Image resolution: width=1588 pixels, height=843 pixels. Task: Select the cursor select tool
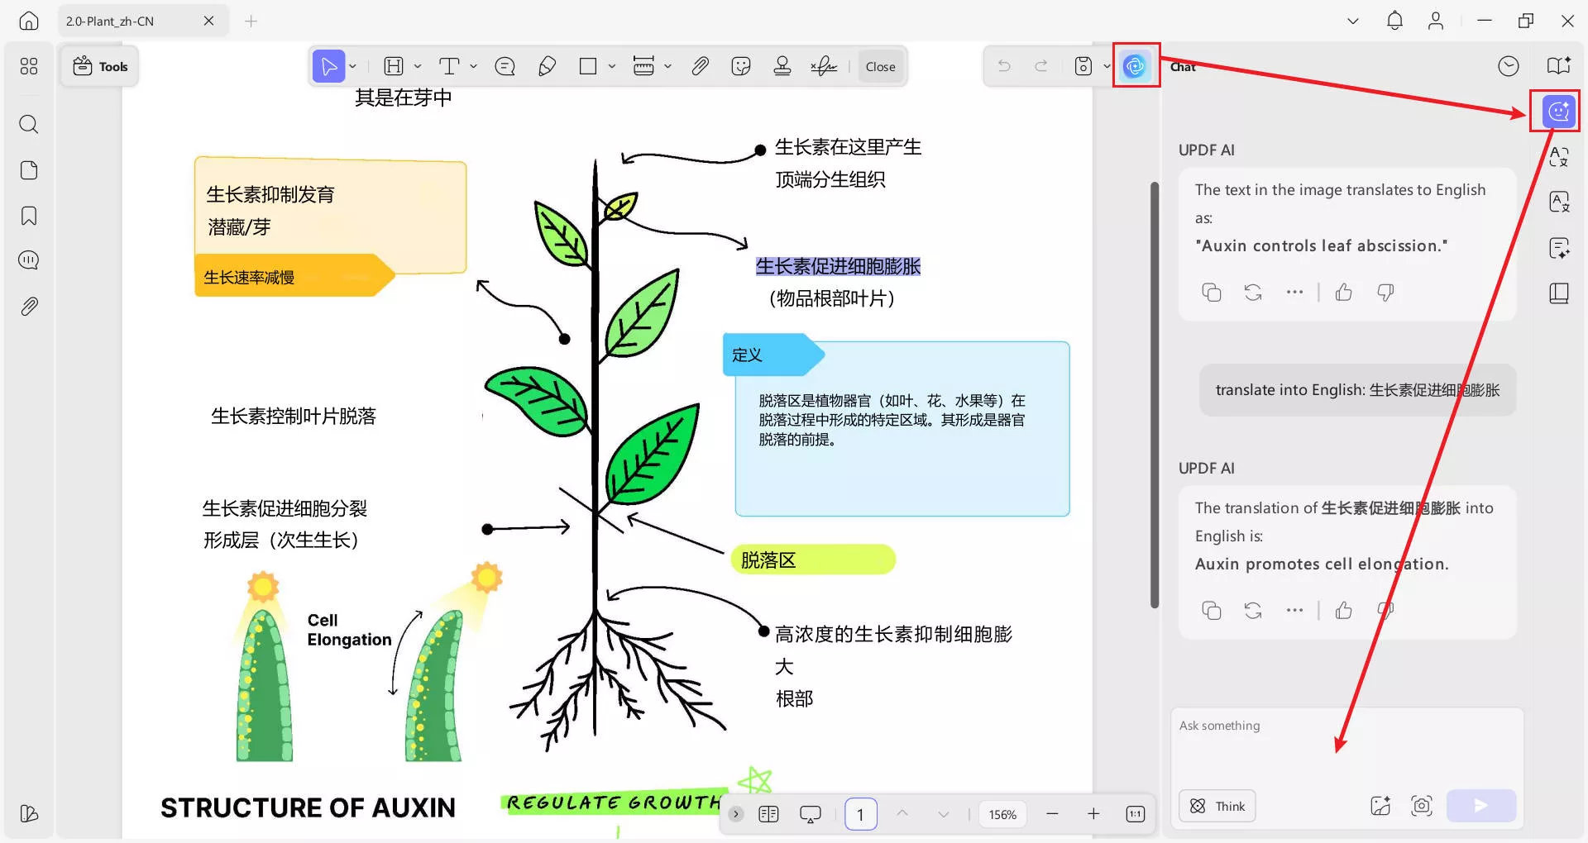[x=328, y=66]
